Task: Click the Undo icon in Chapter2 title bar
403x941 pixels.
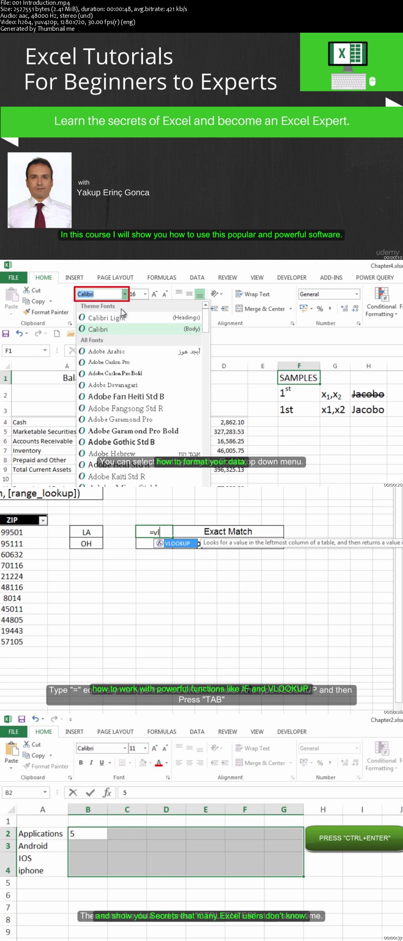Action: [x=35, y=719]
